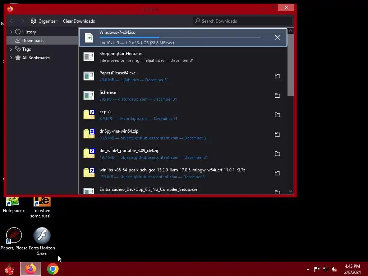Viewport: 368px width, 276px height.
Task: Open Action Center flag tray icon
Action: pos(317,269)
